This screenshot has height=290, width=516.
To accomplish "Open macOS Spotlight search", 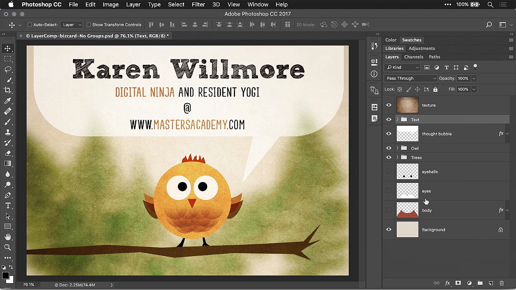I will pos(491,4).
